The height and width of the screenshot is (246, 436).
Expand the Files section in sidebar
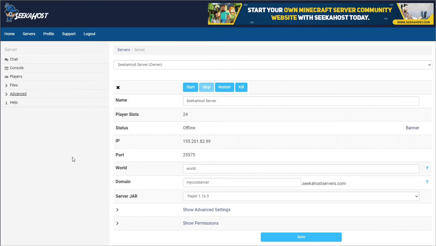[x=7, y=85]
